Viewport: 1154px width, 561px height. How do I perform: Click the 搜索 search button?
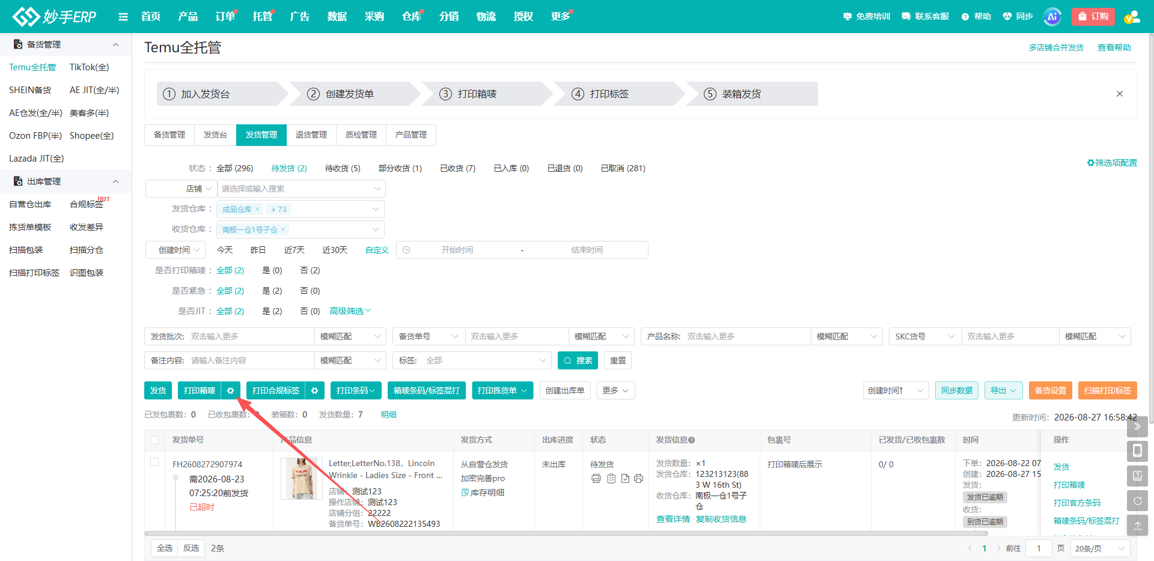(578, 360)
